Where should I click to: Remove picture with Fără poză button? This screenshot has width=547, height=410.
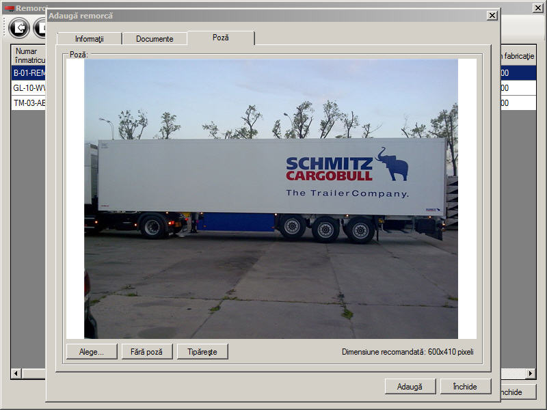coord(147,352)
